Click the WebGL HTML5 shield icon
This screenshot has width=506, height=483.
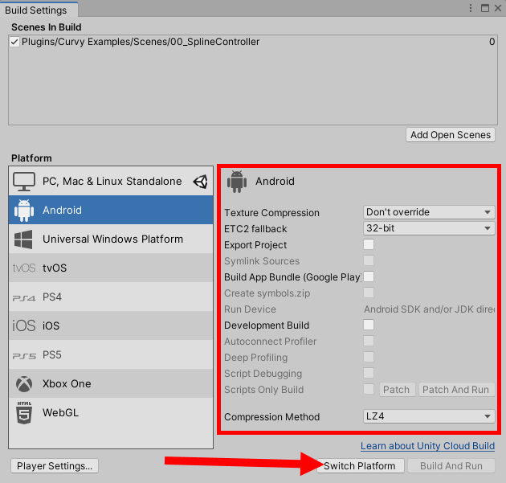pos(24,412)
